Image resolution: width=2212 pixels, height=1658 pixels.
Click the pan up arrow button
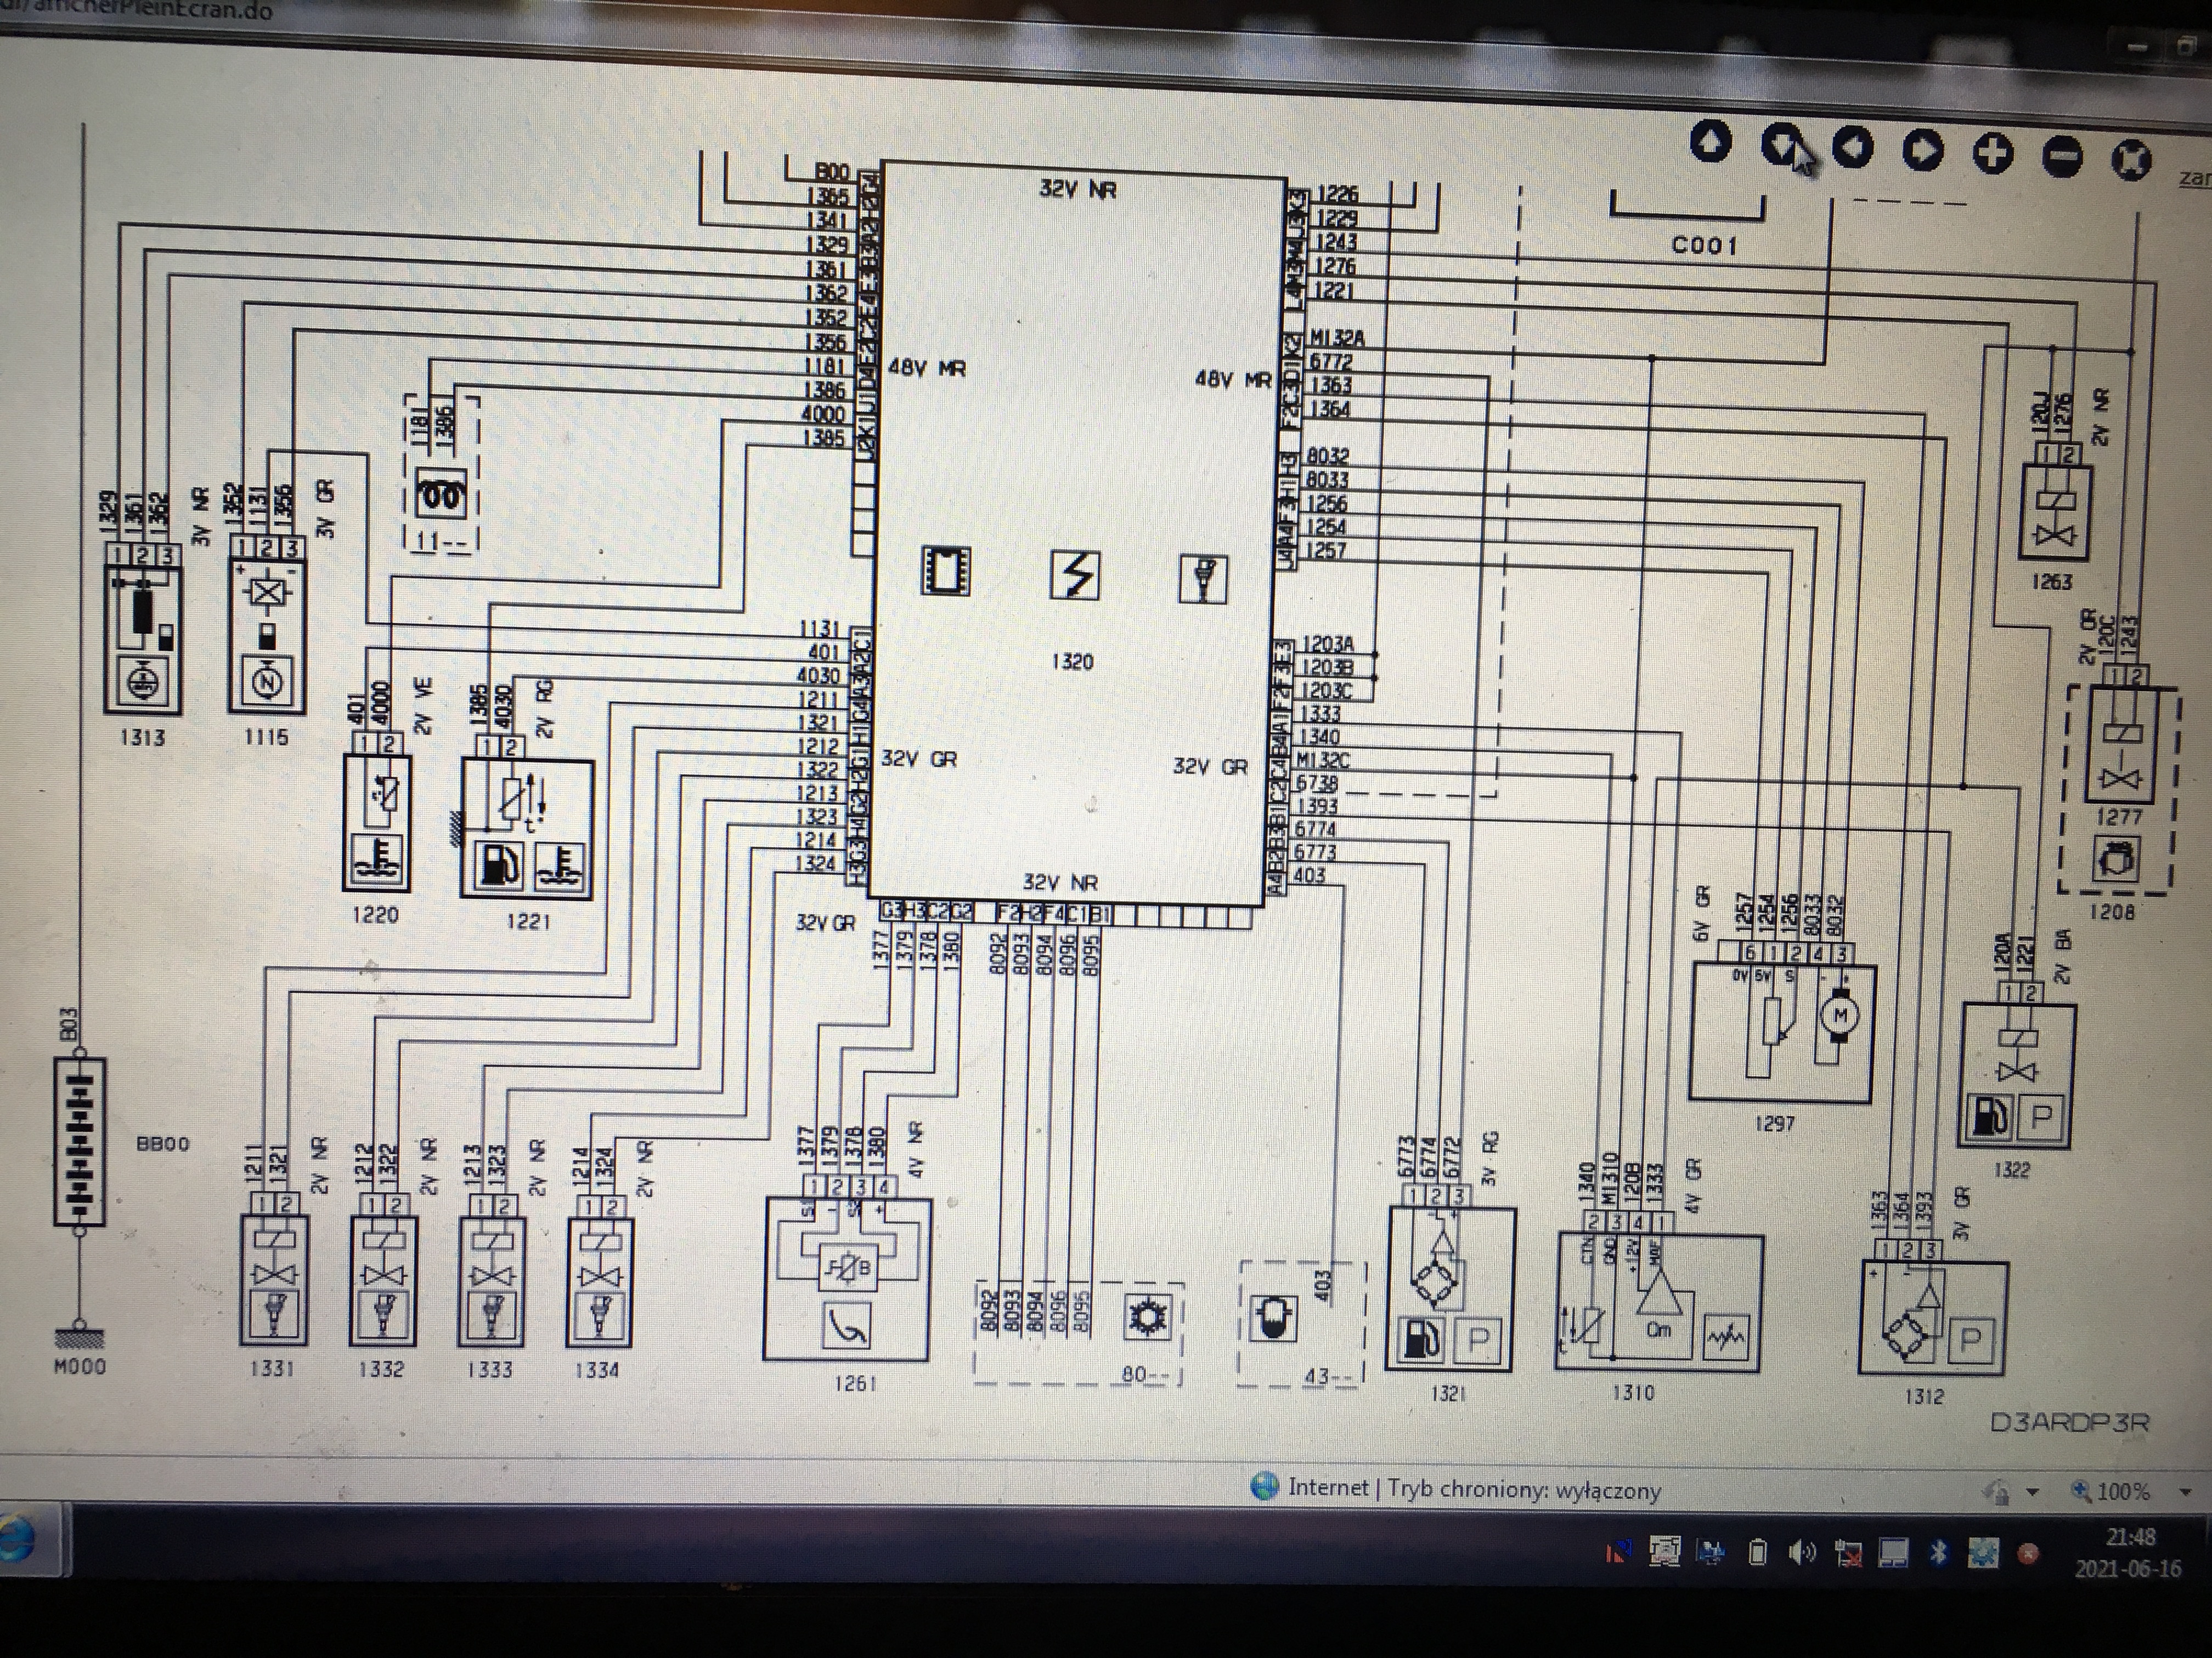click(x=1711, y=141)
